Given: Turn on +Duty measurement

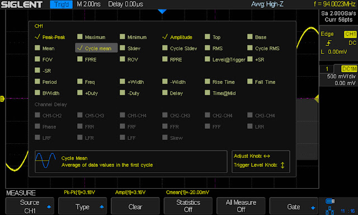Looking at the screenshot, I should [79, 92].
